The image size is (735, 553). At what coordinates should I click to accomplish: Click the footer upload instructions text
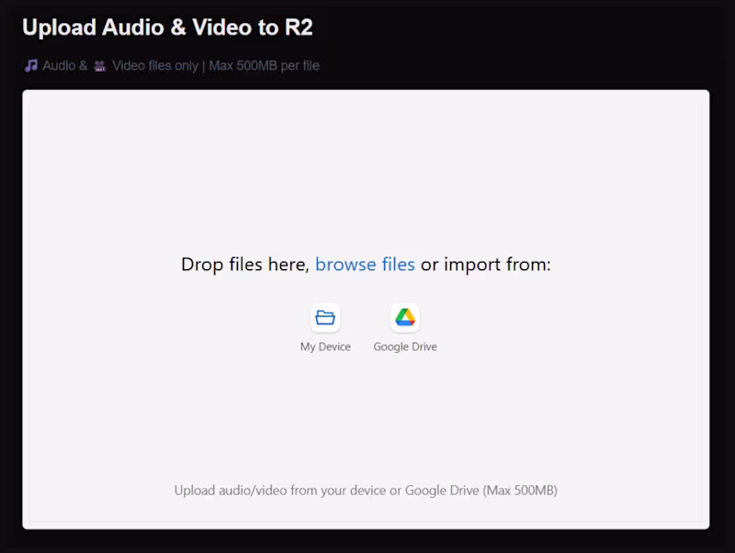[x=367, y=491]
